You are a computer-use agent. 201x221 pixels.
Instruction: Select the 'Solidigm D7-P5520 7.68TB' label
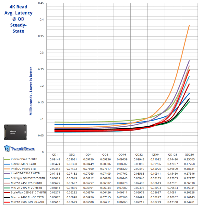click(x=28, y=178)
